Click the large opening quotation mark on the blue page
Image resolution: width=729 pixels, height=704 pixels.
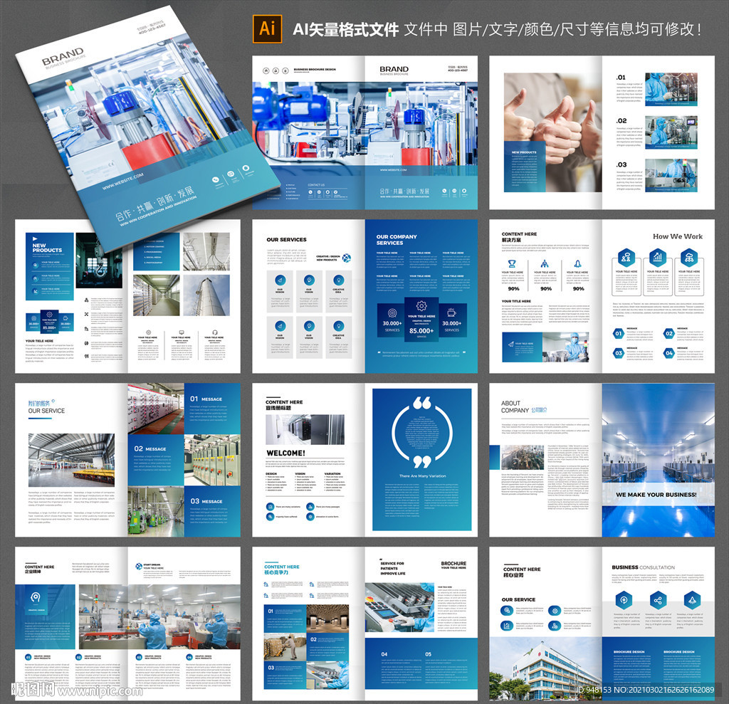point(421,403)
